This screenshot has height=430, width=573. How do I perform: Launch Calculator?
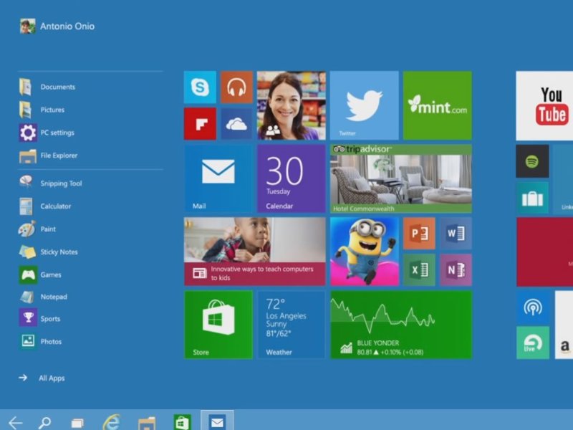(x=45, y=206)
